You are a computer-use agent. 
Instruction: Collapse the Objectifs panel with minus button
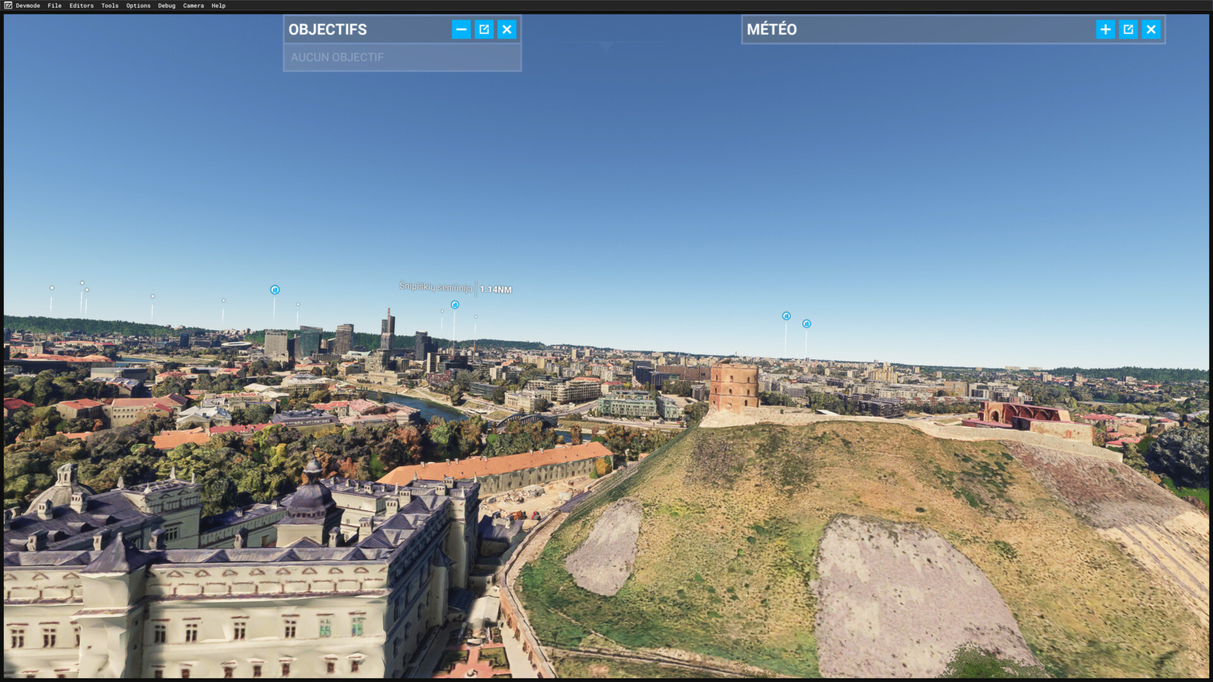461,30
